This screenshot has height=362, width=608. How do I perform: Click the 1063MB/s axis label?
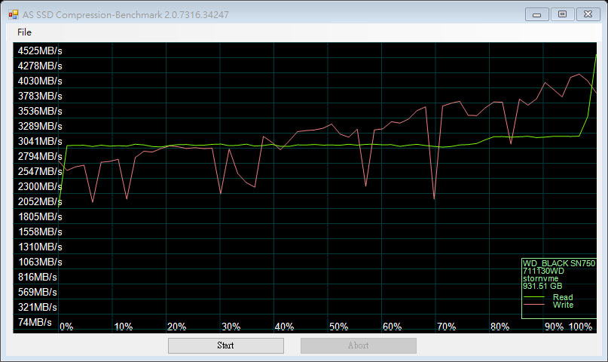(40, 262)
